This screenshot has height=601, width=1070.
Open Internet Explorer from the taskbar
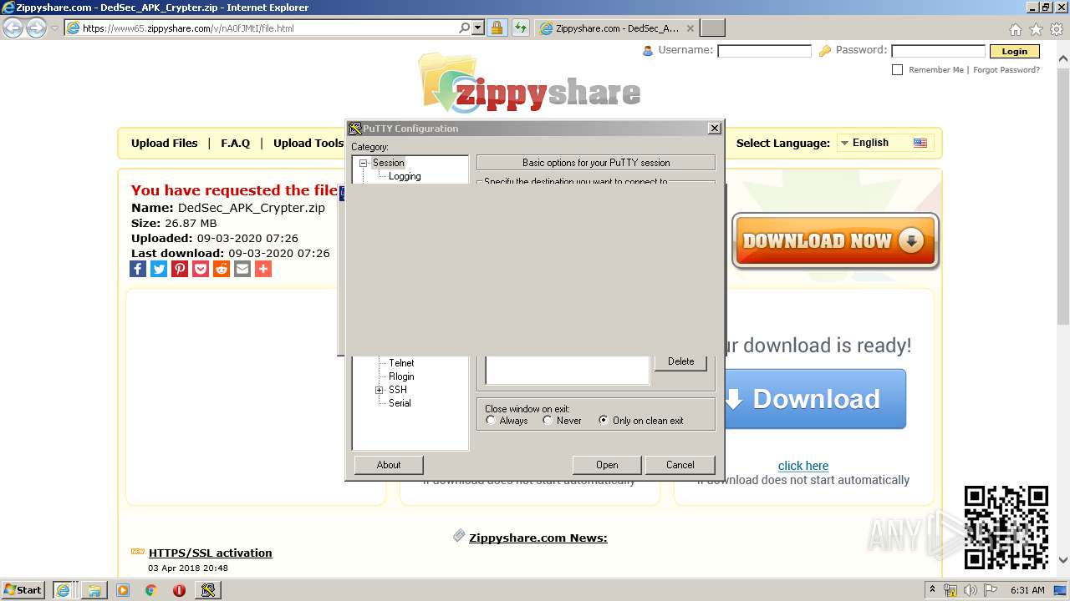tap(63, 589)
